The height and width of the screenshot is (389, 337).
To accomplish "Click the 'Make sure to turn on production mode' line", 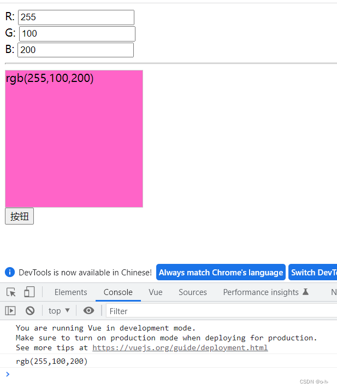I will point(167,338).
